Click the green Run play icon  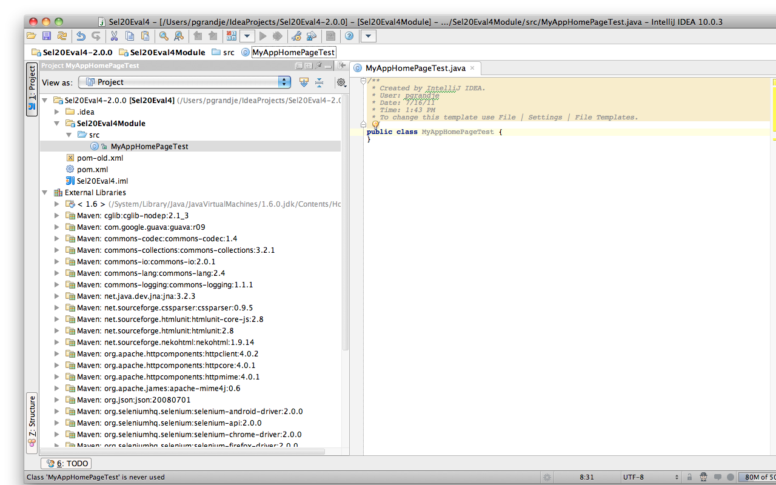263,36
